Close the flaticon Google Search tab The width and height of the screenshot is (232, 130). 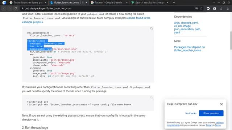coord(127,3)
